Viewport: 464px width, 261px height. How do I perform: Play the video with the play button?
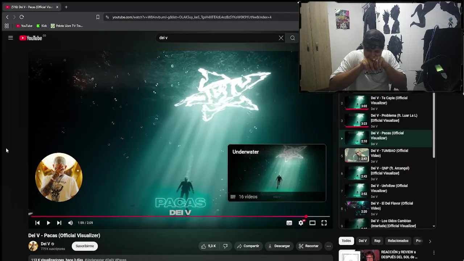(x=48, y=223)
